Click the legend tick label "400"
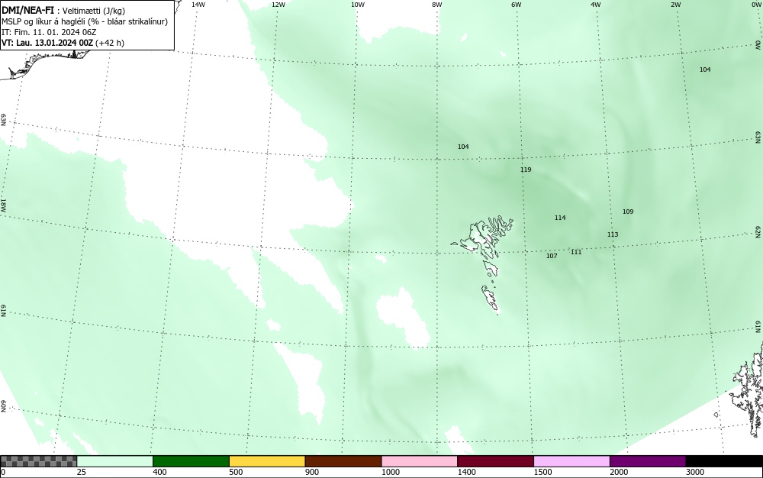The width and height of the screenshot is (763, 478). click(x=160, y=472)
